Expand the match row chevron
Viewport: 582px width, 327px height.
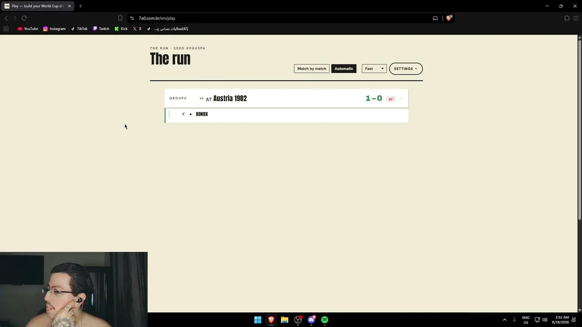point(401,98)
